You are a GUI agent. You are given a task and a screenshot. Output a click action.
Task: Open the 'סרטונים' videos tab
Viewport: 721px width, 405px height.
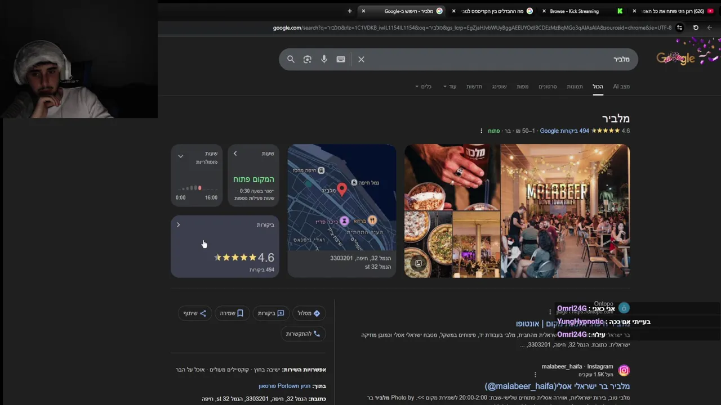[548, 86]
